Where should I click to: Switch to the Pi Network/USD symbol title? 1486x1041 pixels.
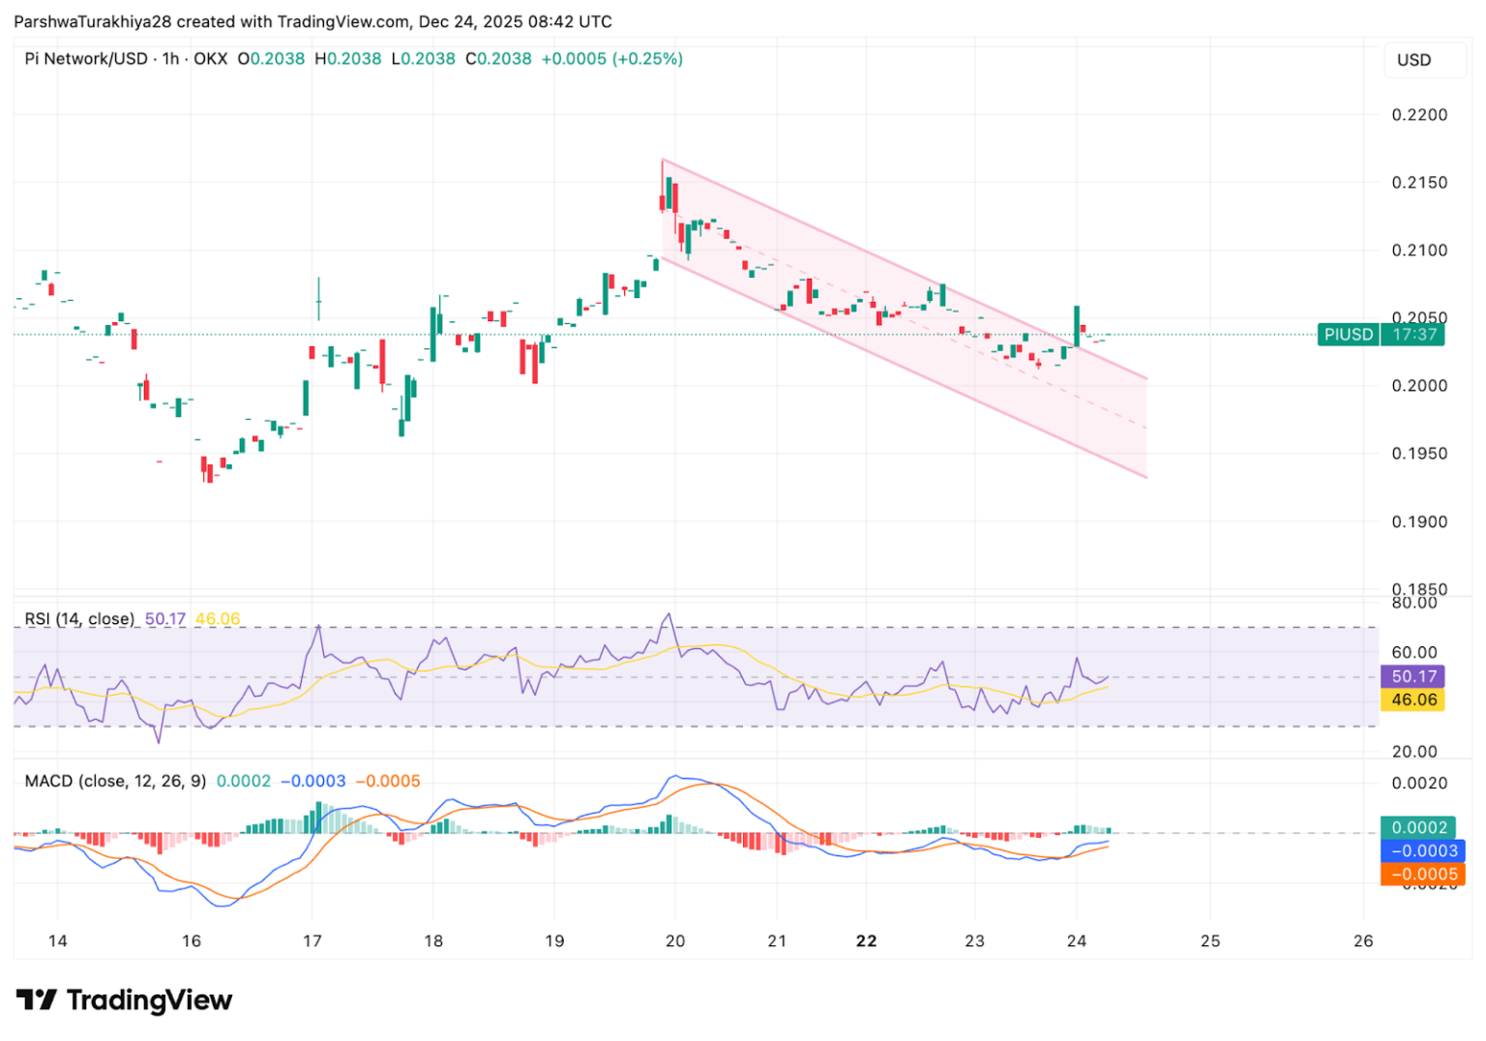(x=85, y=59)
